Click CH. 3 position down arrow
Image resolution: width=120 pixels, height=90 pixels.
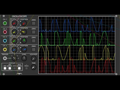pos(20,43)
